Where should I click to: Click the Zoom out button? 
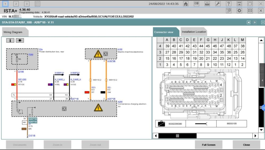coord(95,145)
